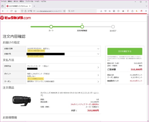Click the 注文内容確認 step circle
Screen dimensions: 149x122
coord(82,27)
